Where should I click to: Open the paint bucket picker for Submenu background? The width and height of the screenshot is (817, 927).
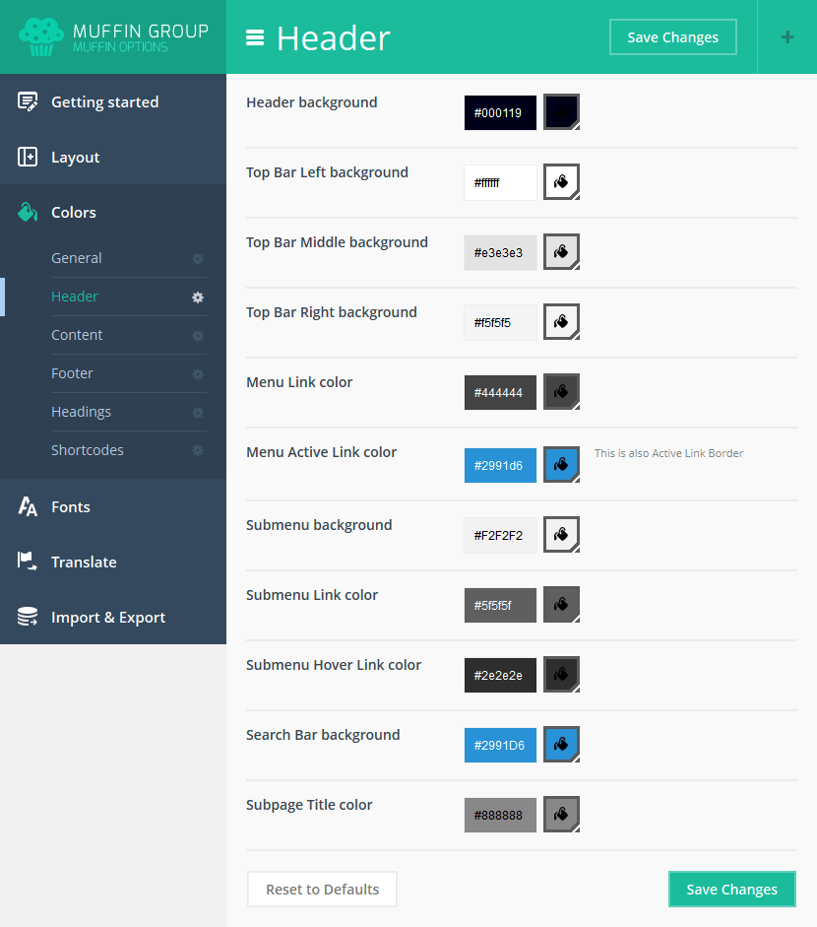click(561, 535)
